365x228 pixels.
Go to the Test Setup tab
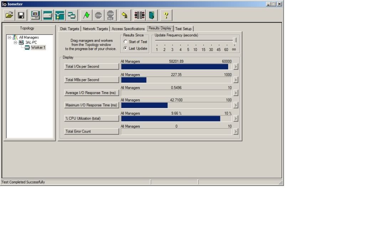[x=184, y=28]
